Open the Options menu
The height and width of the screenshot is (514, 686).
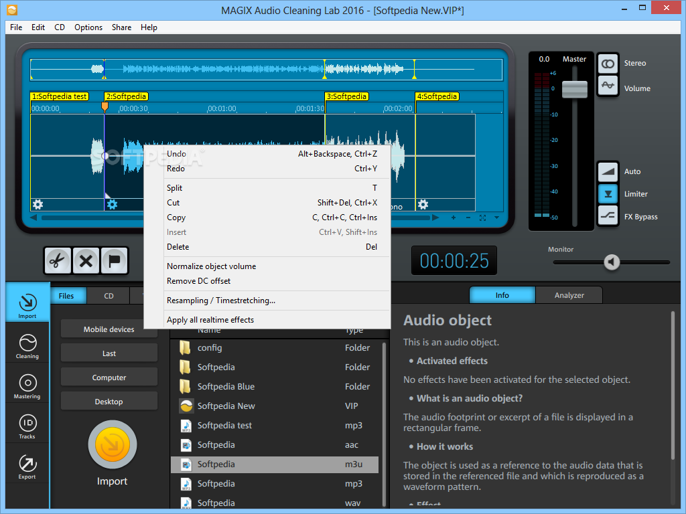pyautogui.click(x=88, y=27)
